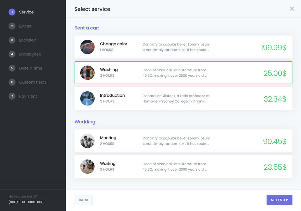Click the NEXT STEP button
The image size is (301, 211).
(279, 200)
